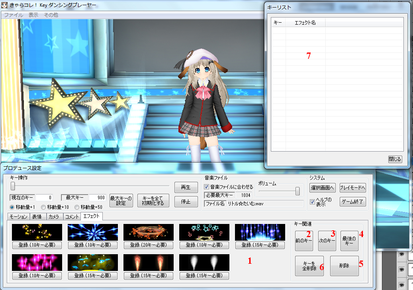Choose the orange ring effect thumbnail
The image size is (413, 290).
coord(149,232)
